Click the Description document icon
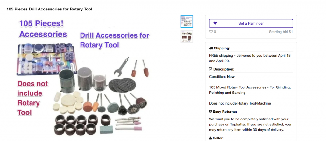This screenshot has height=141, width=326. tap(211, 69)
